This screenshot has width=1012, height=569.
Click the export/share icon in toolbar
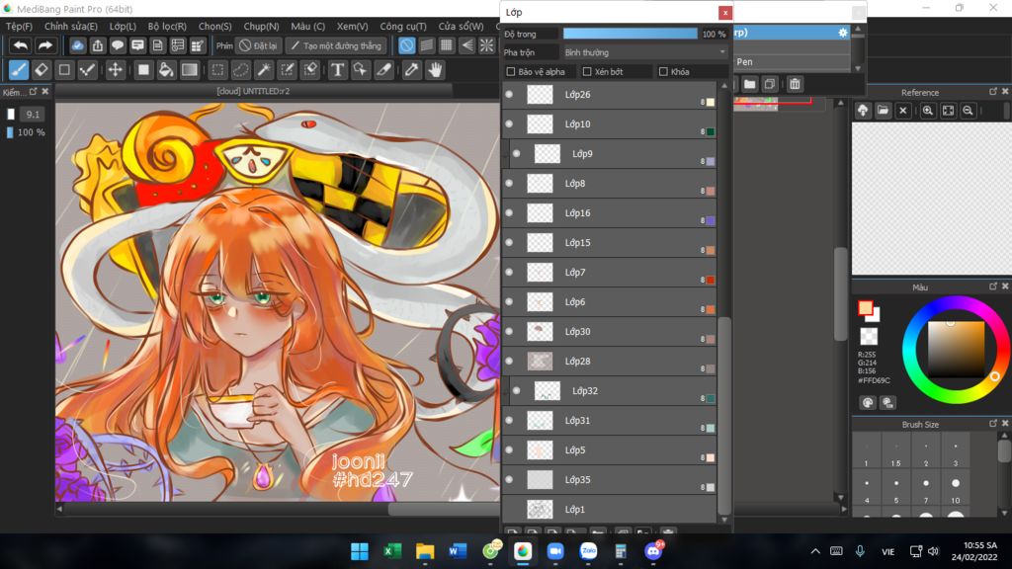tap(98, 45)
